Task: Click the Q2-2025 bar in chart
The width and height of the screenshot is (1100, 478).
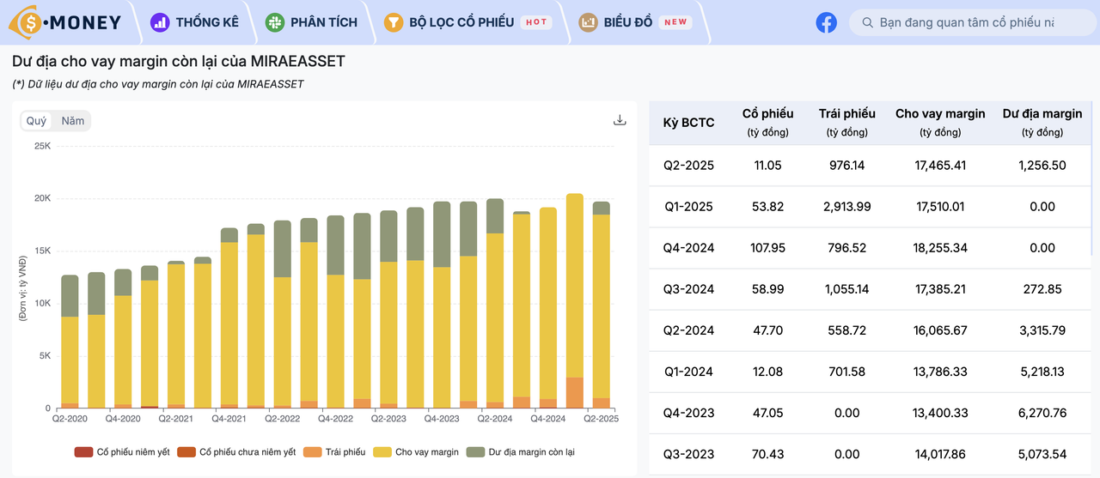Action: click(x=602, y=305)
